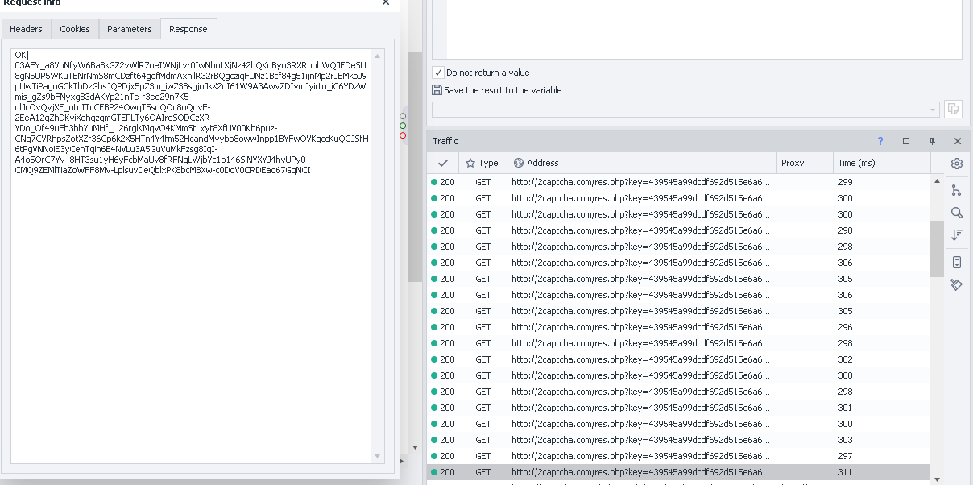This screenshot has height=485, width=973.
Task: Click the checkmark status column header
Action: pos(443,163)
